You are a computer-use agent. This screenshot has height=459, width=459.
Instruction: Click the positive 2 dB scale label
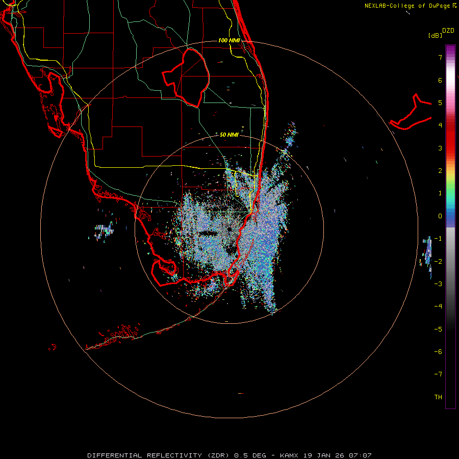coord(440,171)
